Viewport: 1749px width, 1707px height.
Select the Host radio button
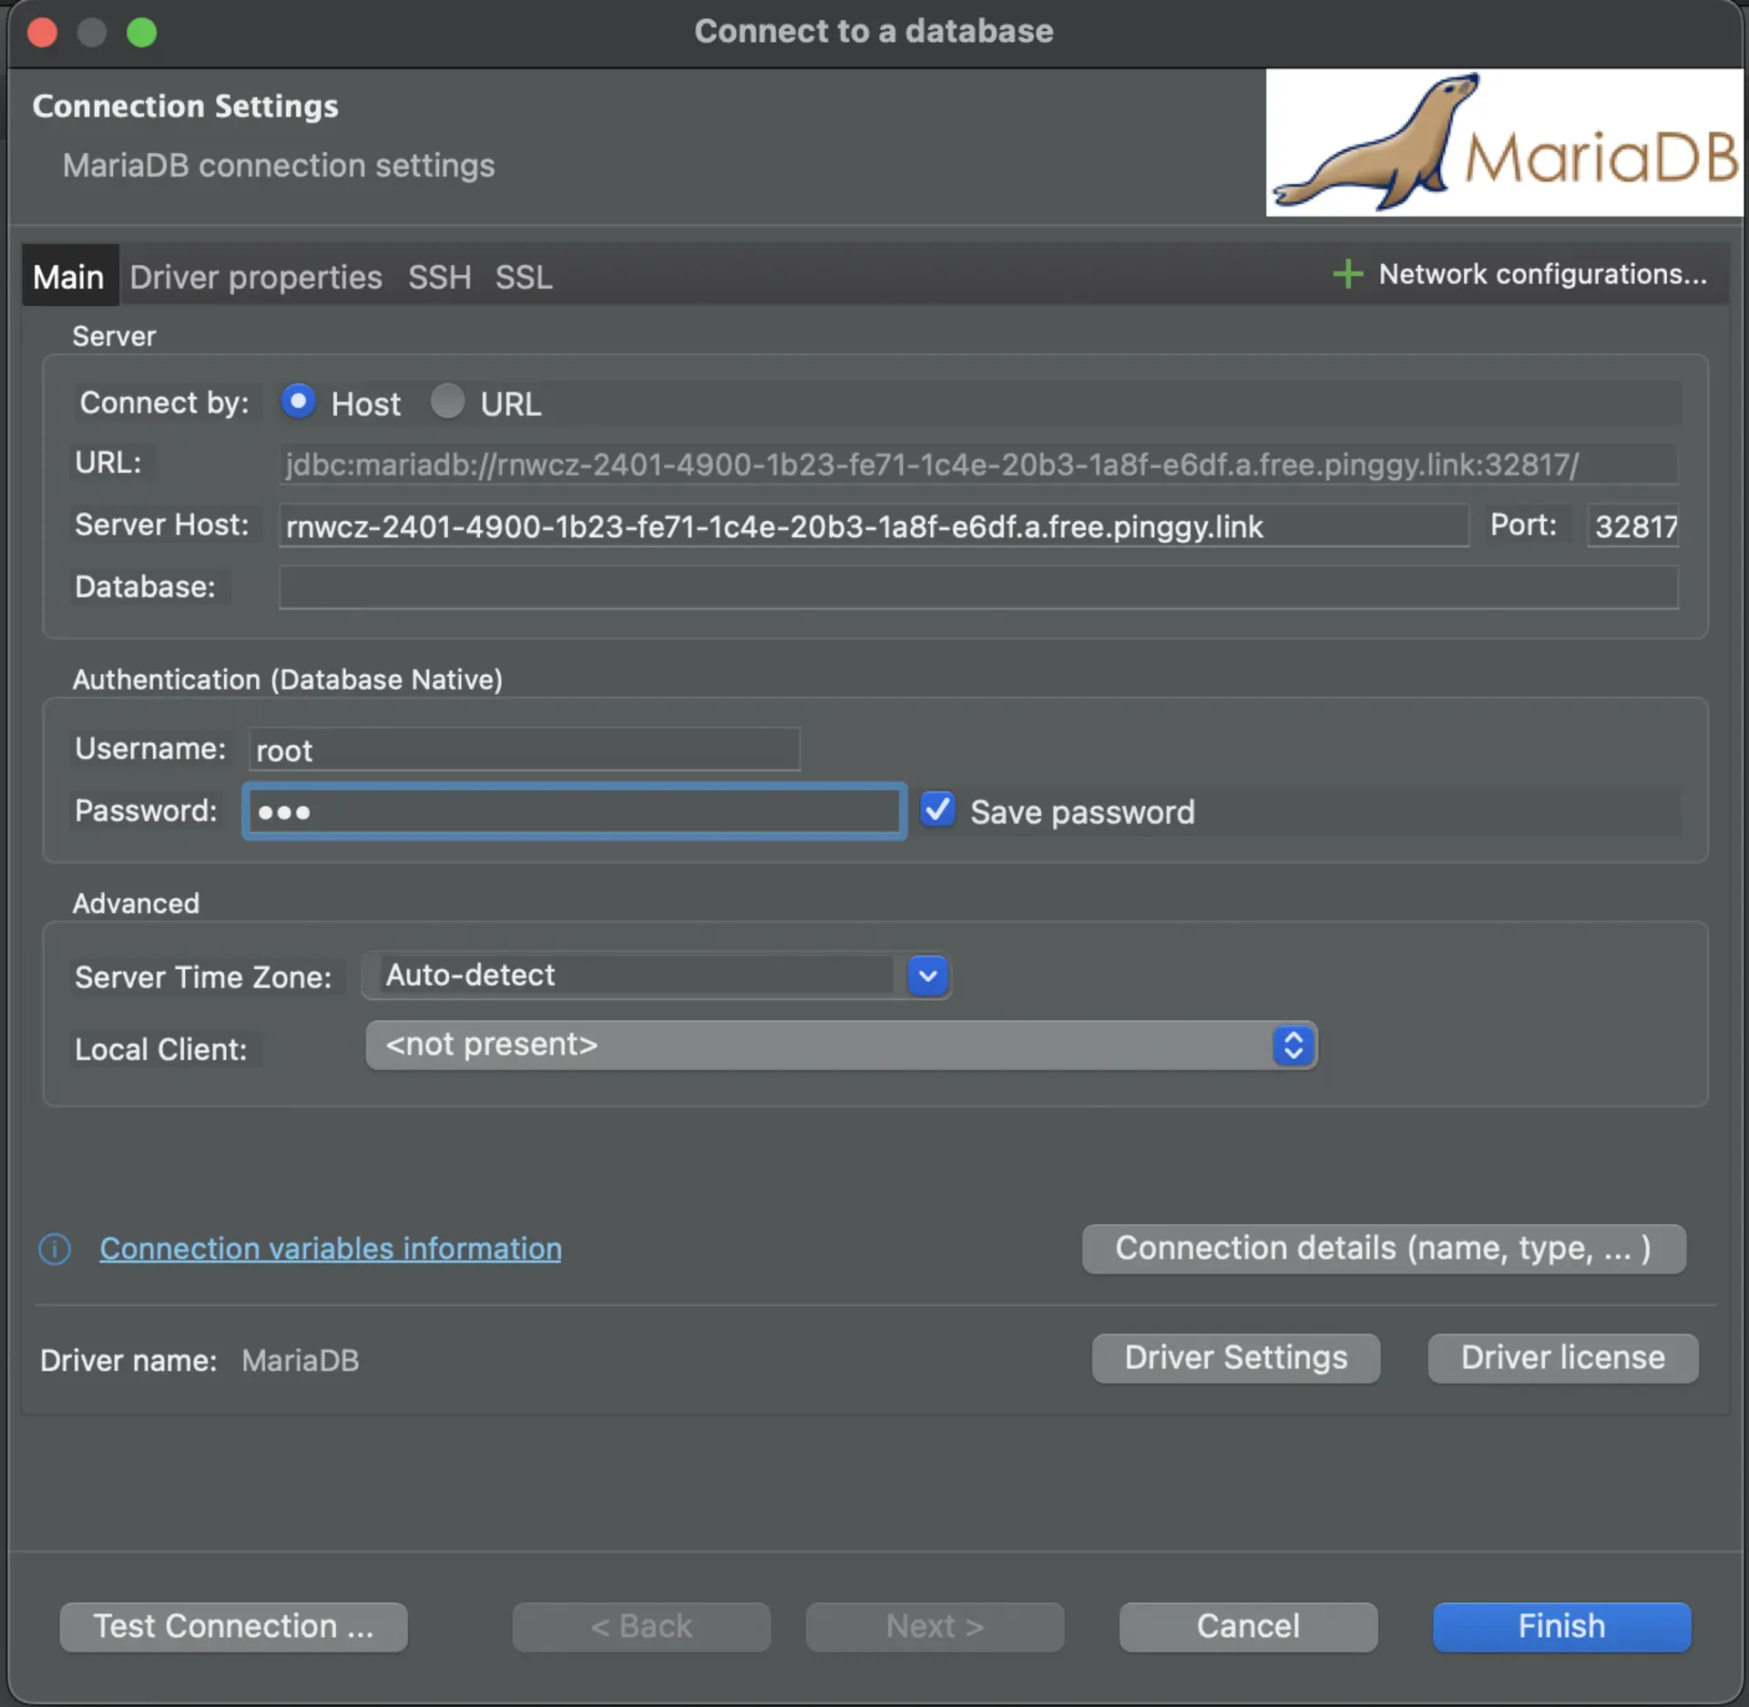click(x=298, y=401)
